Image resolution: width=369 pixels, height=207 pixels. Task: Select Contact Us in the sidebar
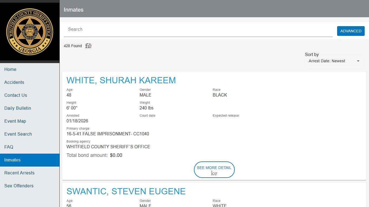pyautogui.click(x=16, y=95)
